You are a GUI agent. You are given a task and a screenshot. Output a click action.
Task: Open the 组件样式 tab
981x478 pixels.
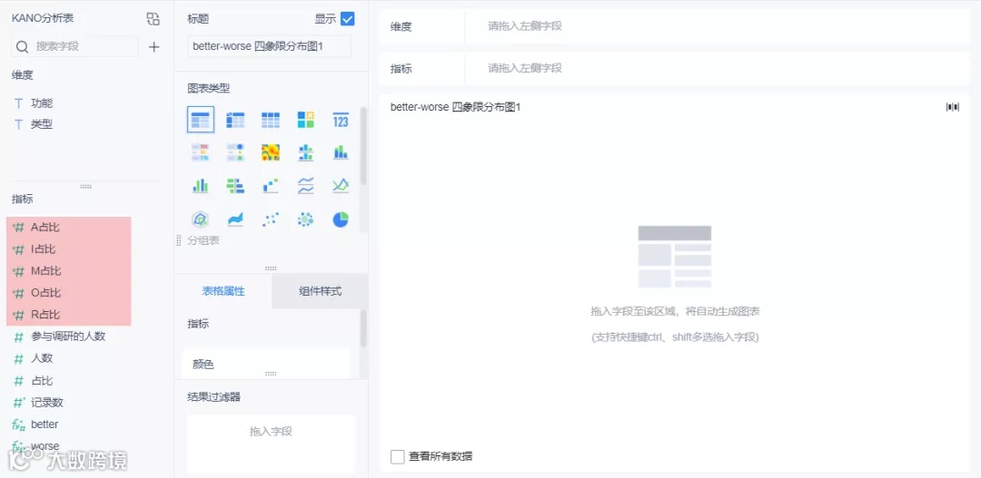point(321,291)
